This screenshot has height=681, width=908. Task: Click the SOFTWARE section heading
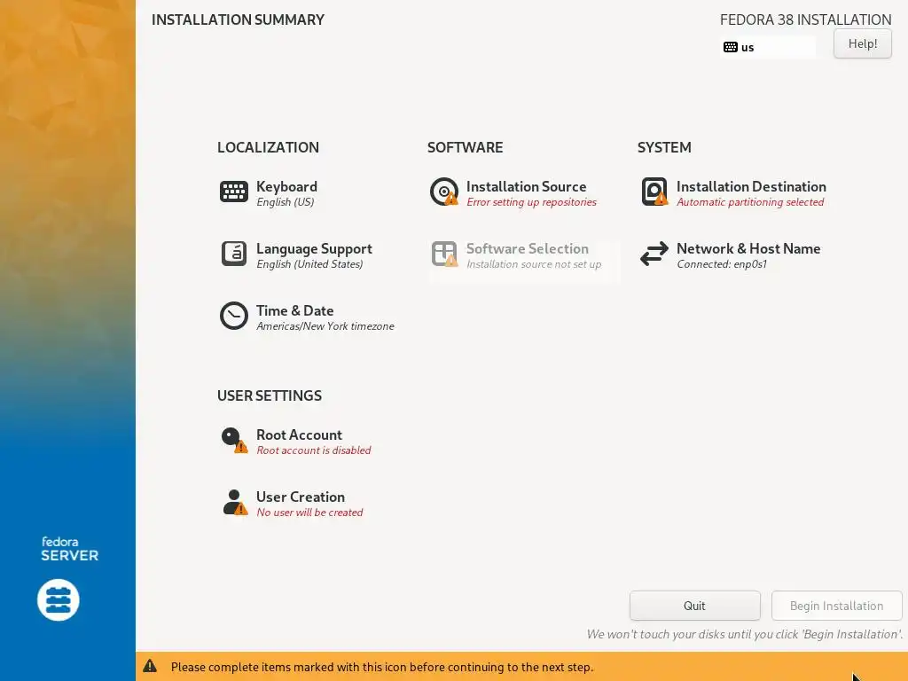(x=465, y=147)
